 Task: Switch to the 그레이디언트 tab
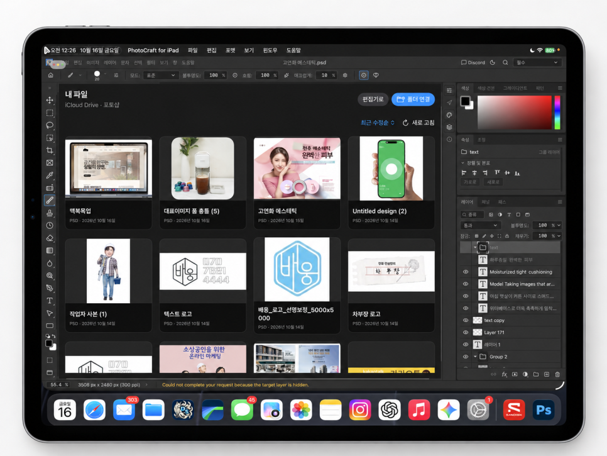click(515, 88)
